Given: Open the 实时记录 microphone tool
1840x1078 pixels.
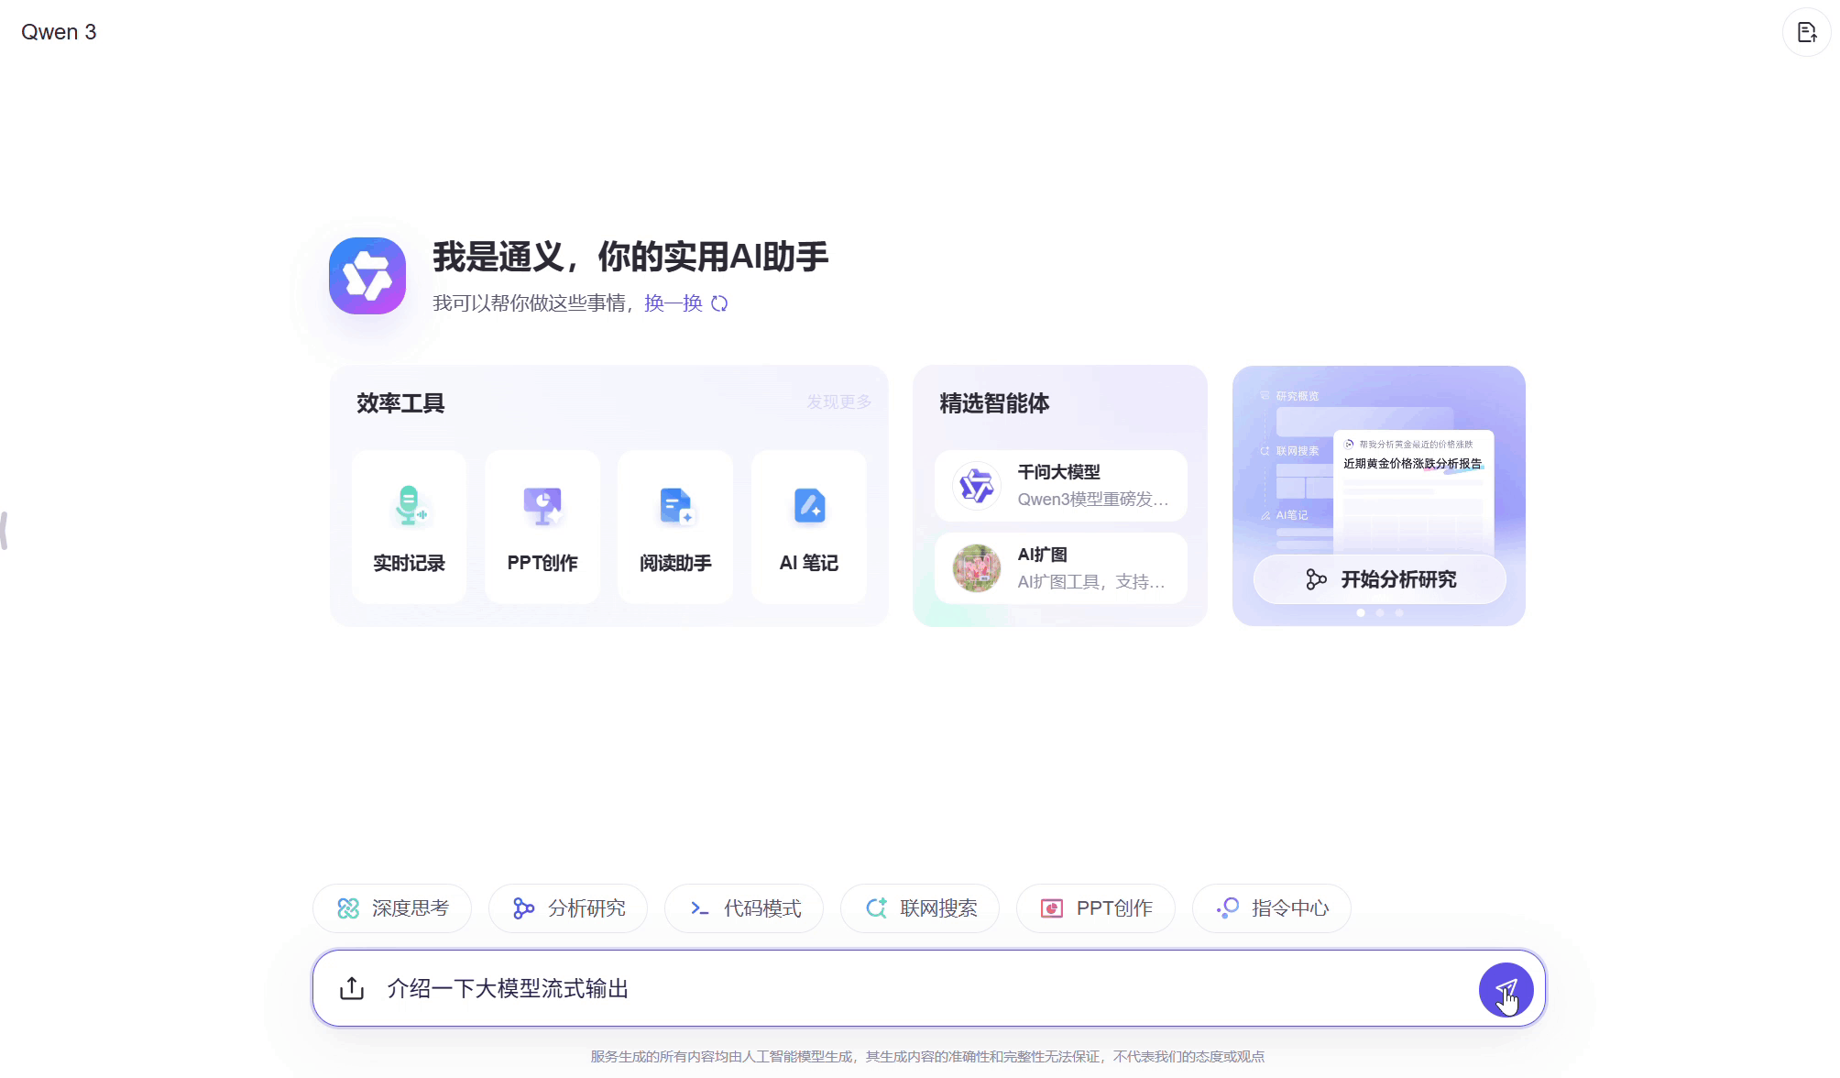Looking at the screenshot, I should click(410, 526).
